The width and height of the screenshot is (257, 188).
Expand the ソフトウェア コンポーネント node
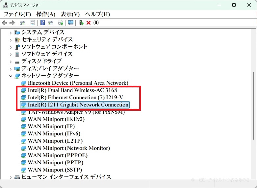point(11,47)
